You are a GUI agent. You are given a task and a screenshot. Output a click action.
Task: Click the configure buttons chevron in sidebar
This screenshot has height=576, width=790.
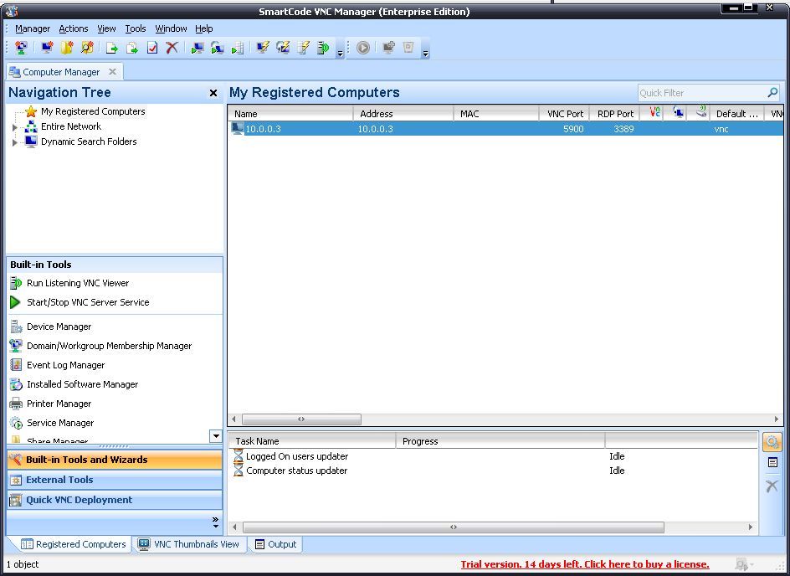tap(216, 522)
